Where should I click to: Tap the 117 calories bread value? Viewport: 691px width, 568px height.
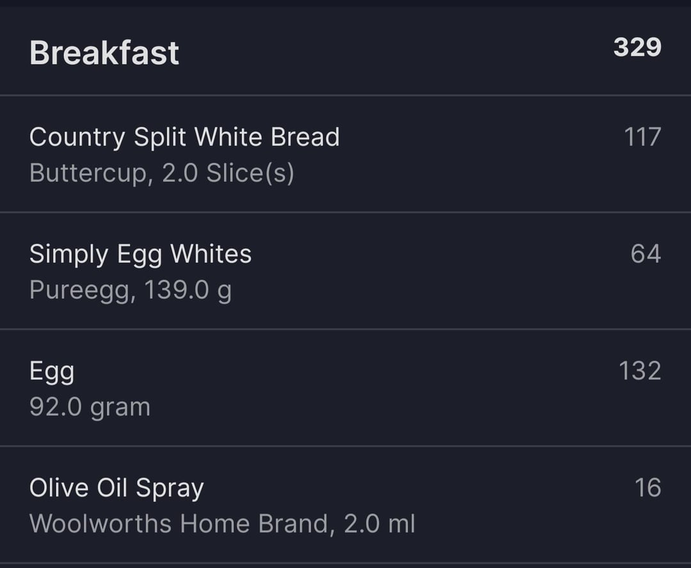click(642, 137)
